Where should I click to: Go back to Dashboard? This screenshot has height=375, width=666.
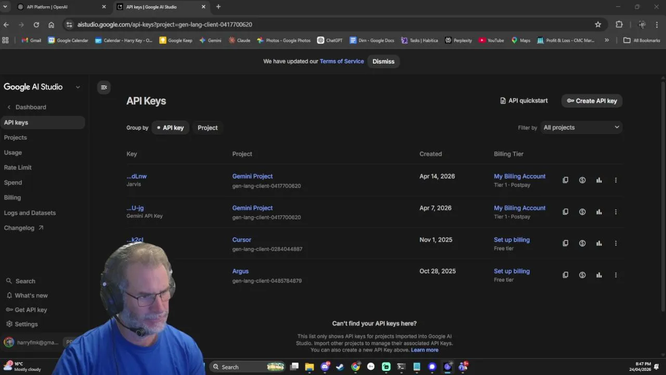tap(27, 107)
